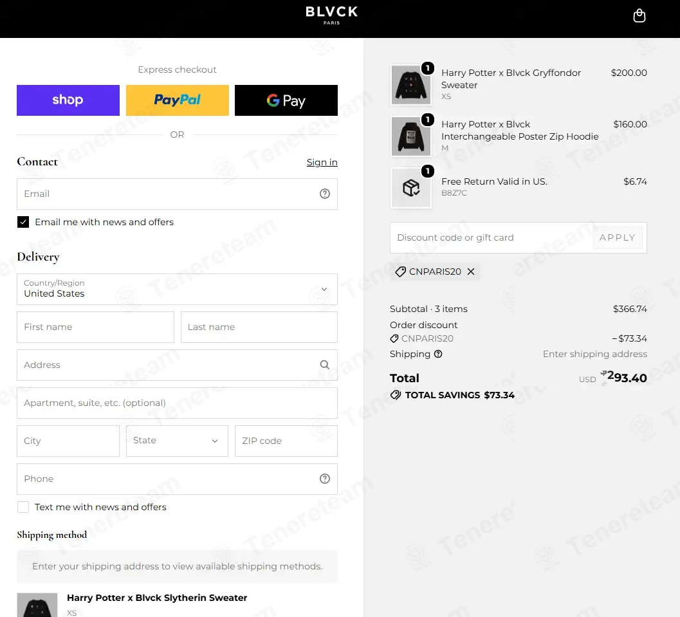Click the Harry Potter x Blvck Slytherin Sweater title

point(157,598)
